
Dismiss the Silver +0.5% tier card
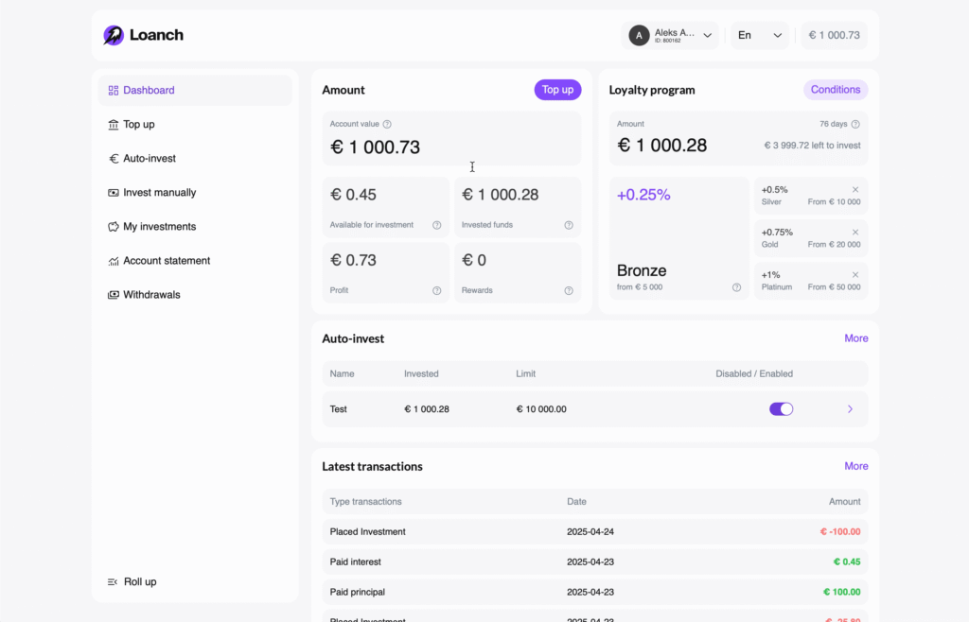[x=855, y=190]
